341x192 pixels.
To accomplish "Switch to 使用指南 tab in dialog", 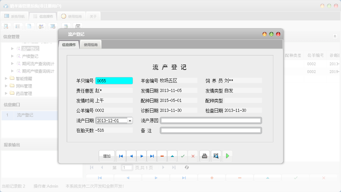I will point(91,44).
